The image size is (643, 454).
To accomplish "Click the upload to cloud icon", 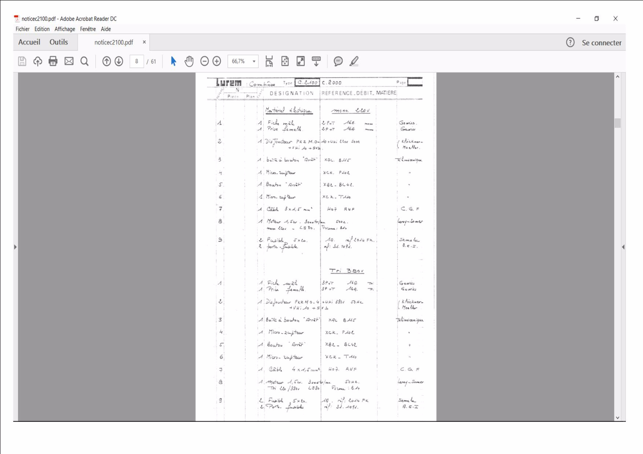I will click(38, 61).
